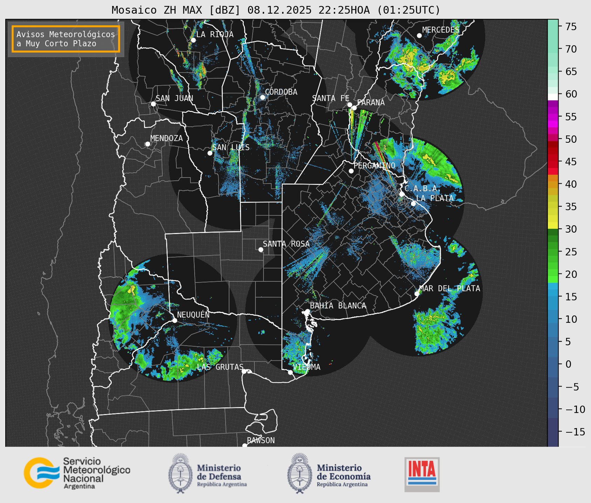
Task: Click the green 25 dBZ band on scale
Action: click(x=553, y=252)
